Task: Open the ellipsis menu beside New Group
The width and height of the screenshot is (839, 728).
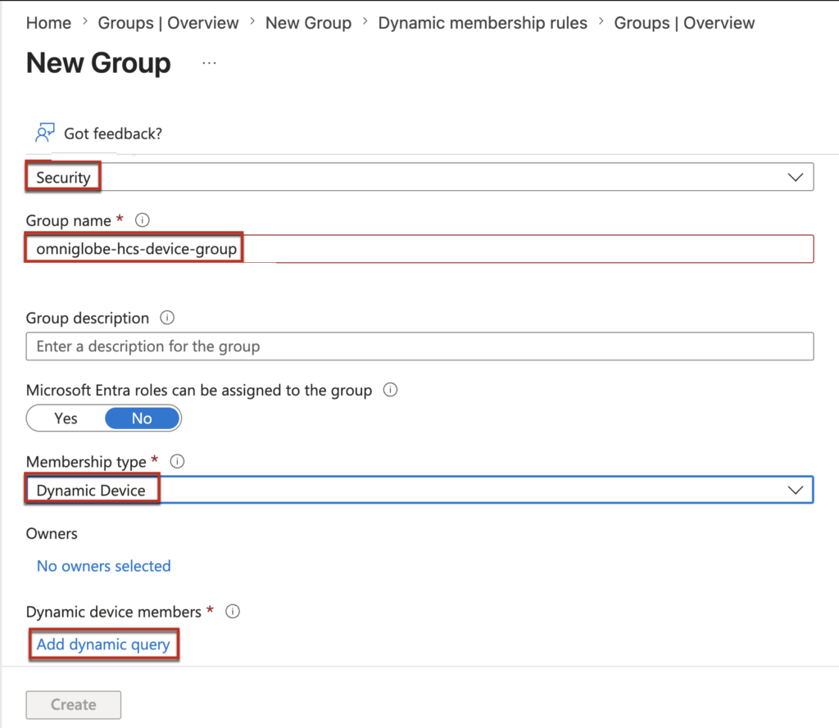Action: 209,63
